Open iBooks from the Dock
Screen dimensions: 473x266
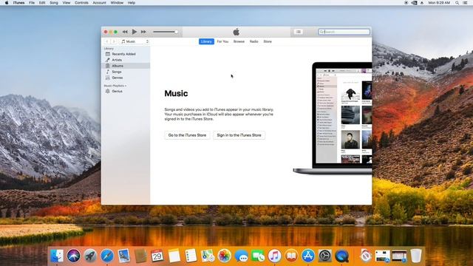coord(291,256)
